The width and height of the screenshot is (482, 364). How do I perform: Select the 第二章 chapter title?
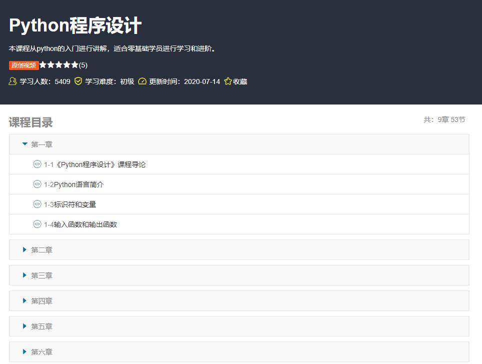41,250
